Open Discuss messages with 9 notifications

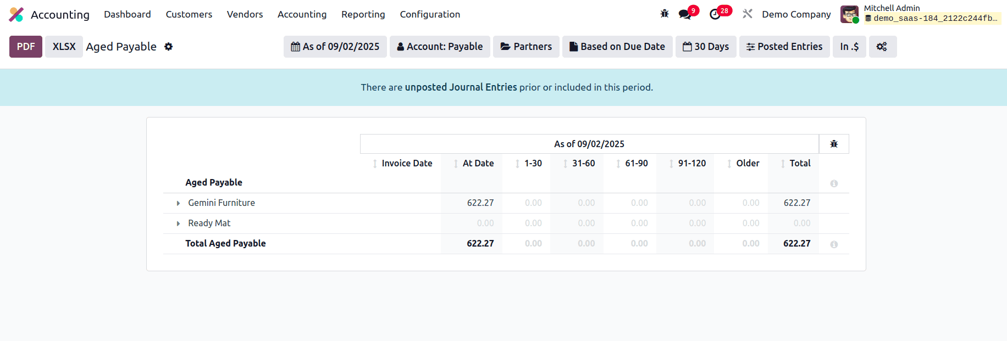pyautogui.click(x=685, y=14)
